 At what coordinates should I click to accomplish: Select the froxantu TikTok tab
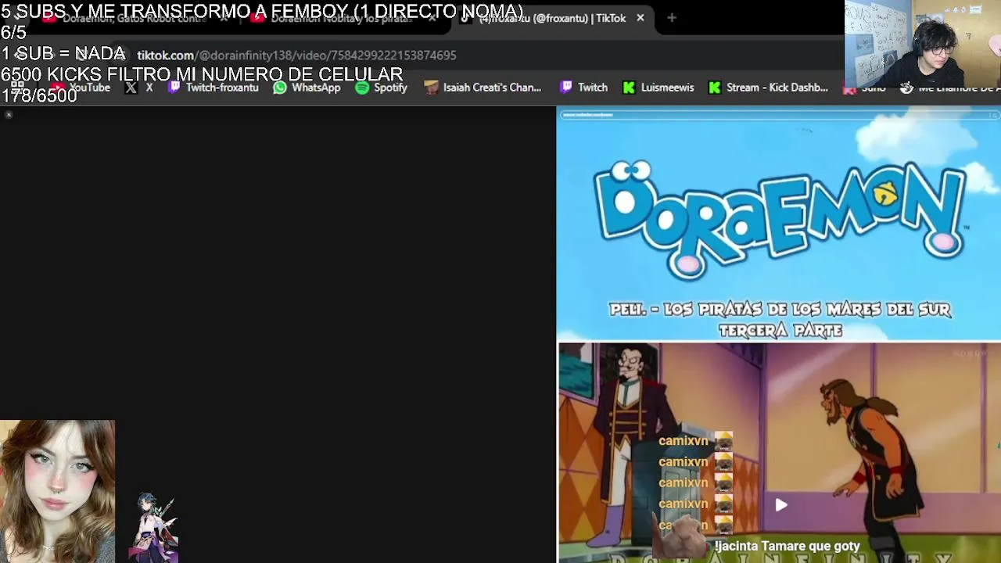pyautogui.click(x=551, y=18)
